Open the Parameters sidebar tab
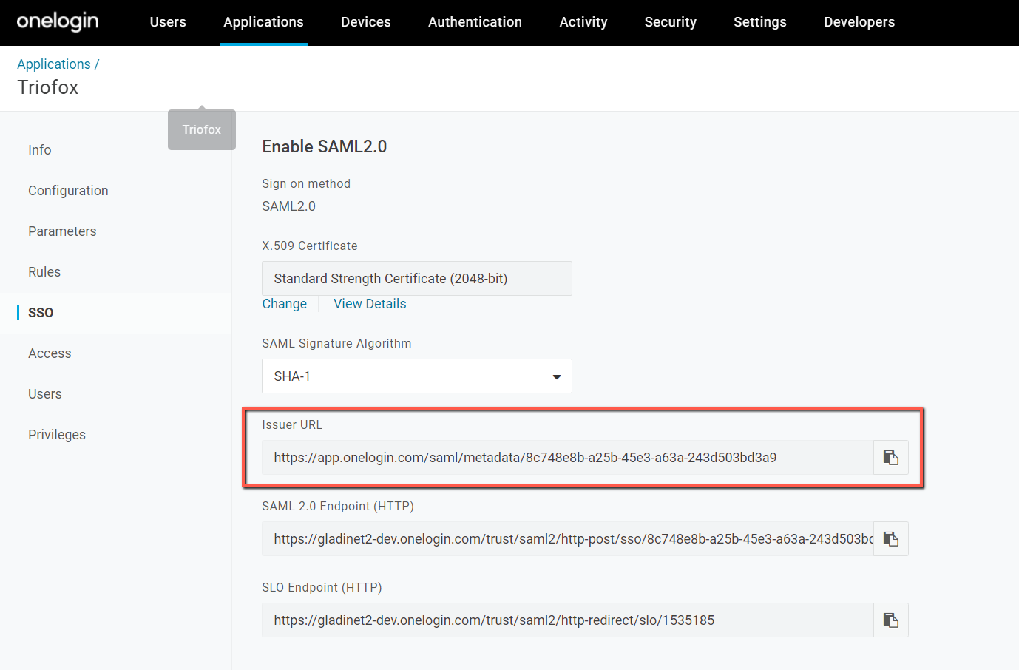Viewport: 1019px width, 670px height. [62, 231]
